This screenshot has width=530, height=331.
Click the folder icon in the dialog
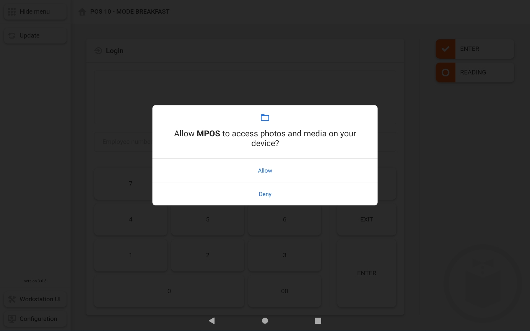(265, 118)
